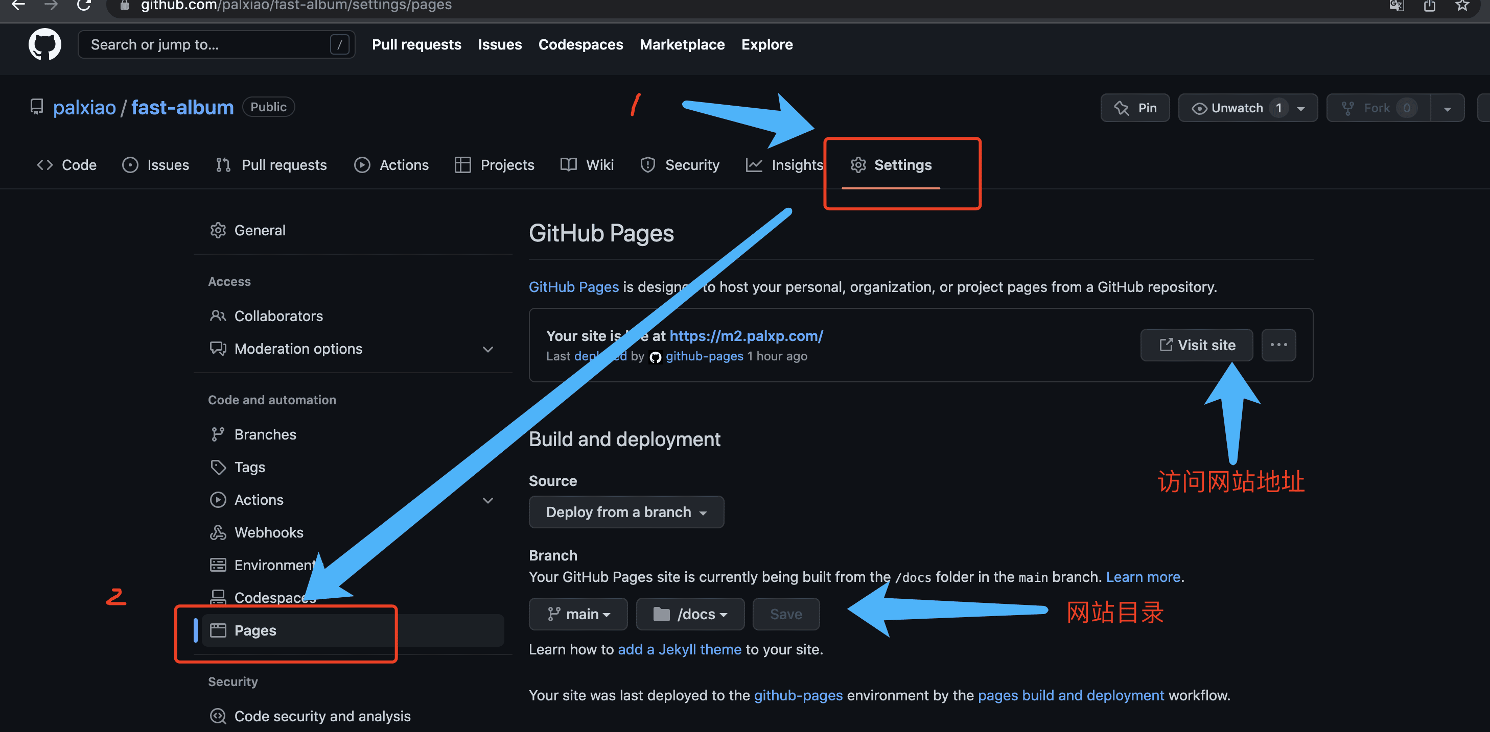This screenshot has height=732, width=1490.
Task: Open Explore in the top navigation
Action: (767, 44)
